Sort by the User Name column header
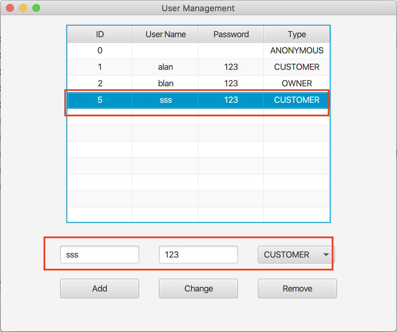Image resolution: width=397 pixels, height=332 pixels. [x=166, y=34]
